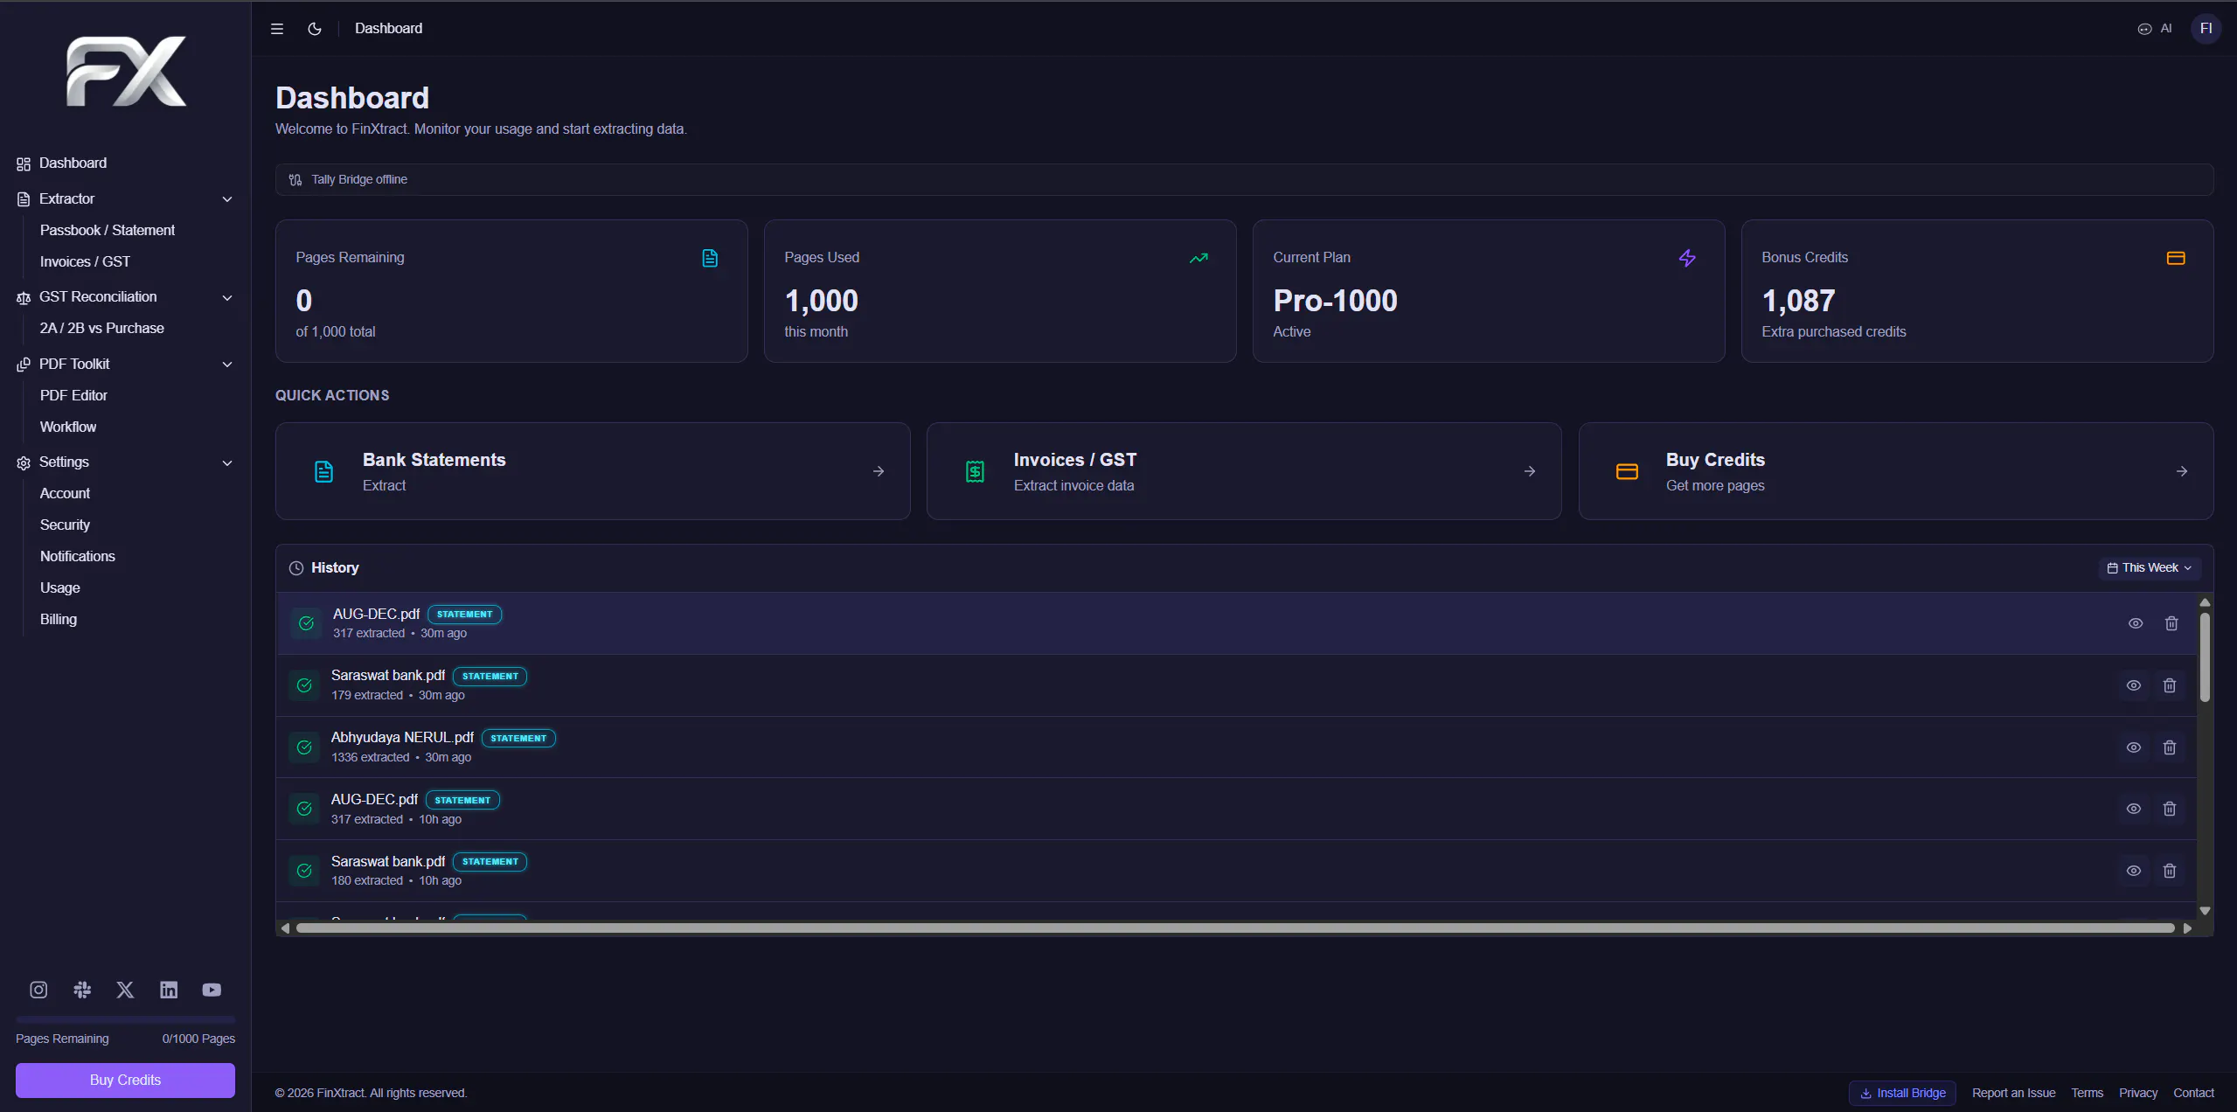The image size is (2237, 1112).
Task: View Abhyudaya NERUL.pdf with eye icon
Action: point(2134,748)
